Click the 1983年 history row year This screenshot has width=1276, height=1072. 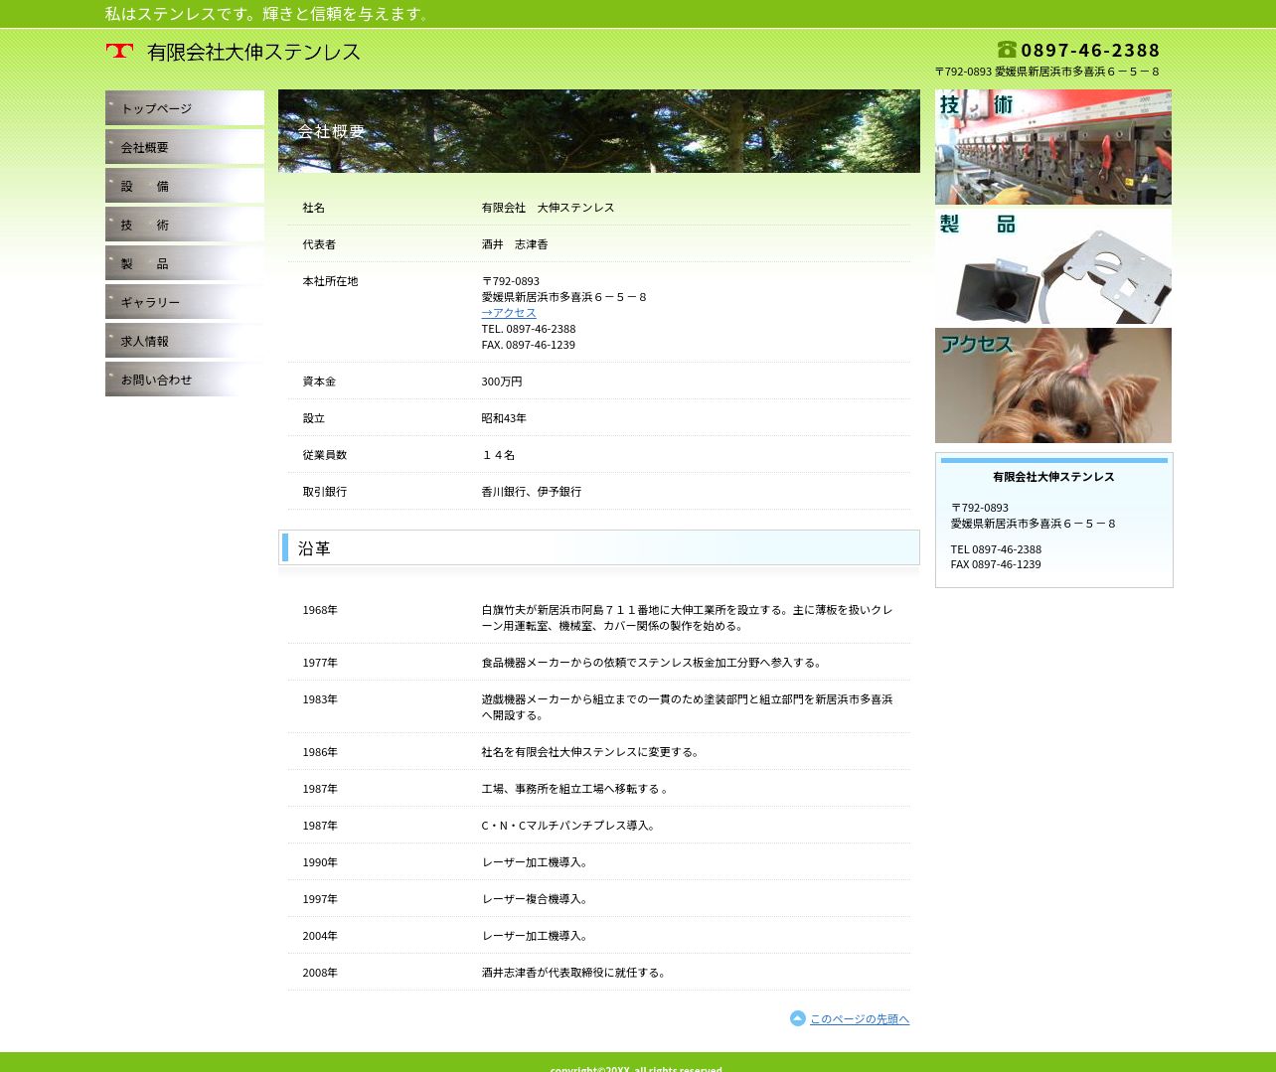pyautogui.click(x=320, y=699)
